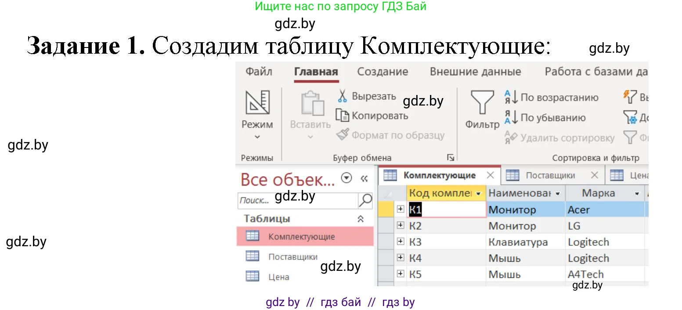Expand the plus next to row К3
Image resolution: width=682 pixels, height=310 pixels.
click(400, 241)
